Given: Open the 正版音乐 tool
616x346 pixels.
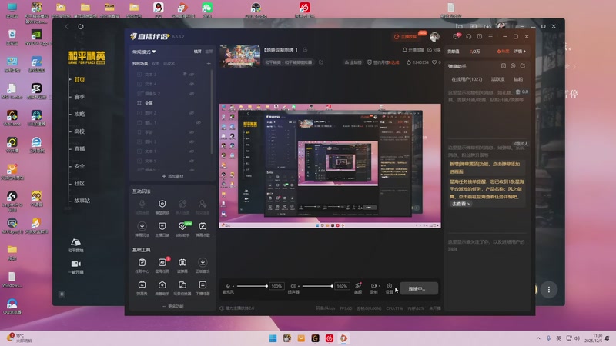Looking at the screenshot, I should point(203,264).
